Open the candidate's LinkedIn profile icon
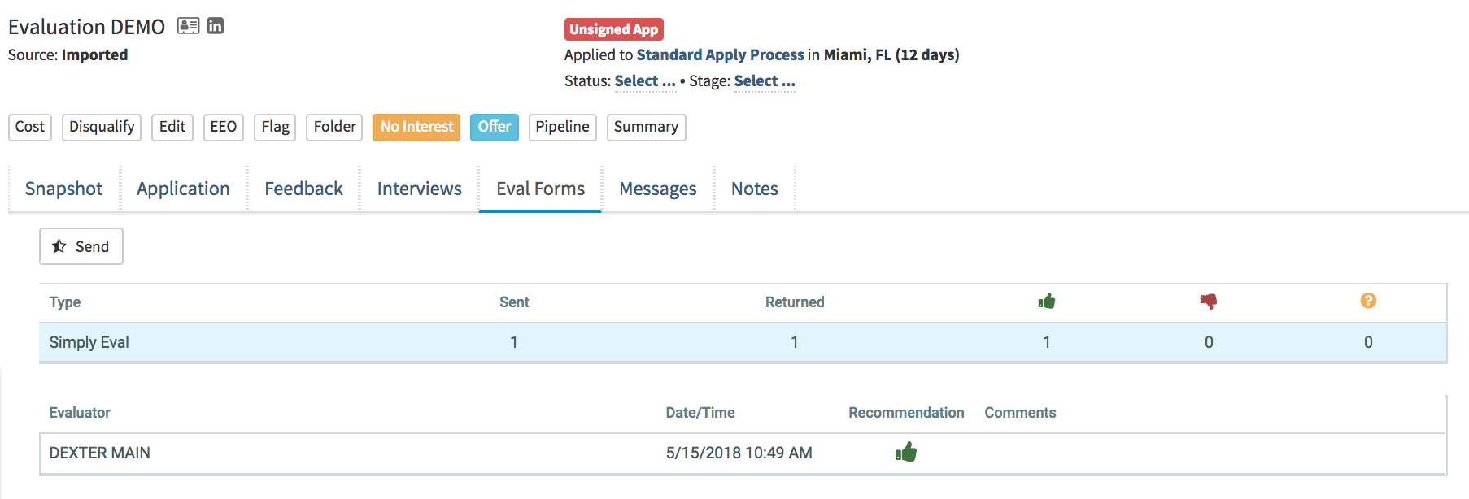The height and width of the screenshot is (499, 1469). tap(215, 25)
